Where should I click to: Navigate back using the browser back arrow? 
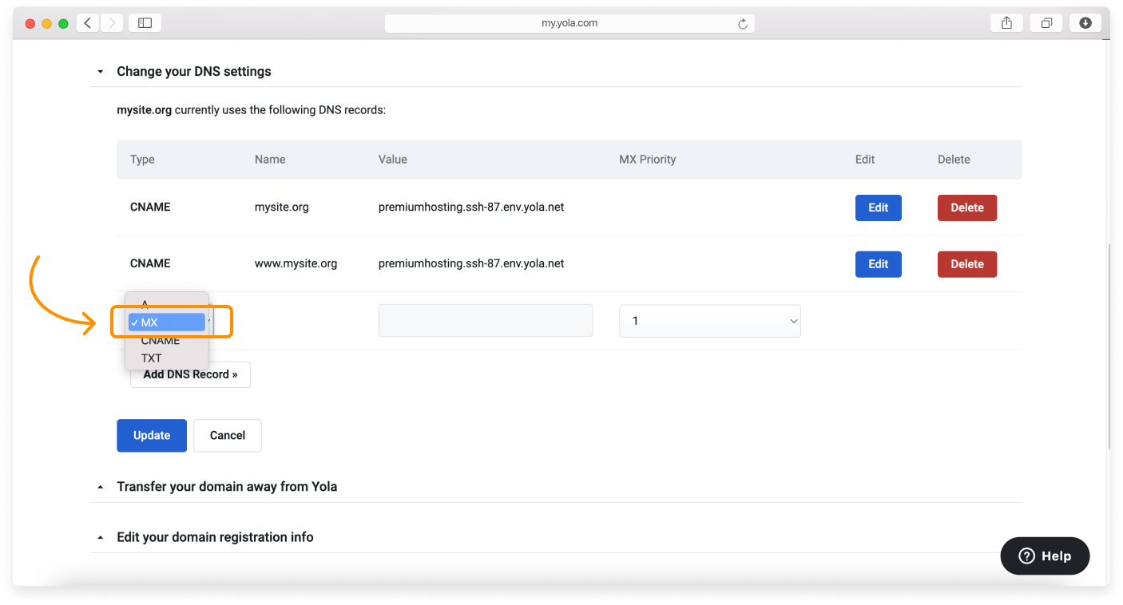click(x=87, y=22)
